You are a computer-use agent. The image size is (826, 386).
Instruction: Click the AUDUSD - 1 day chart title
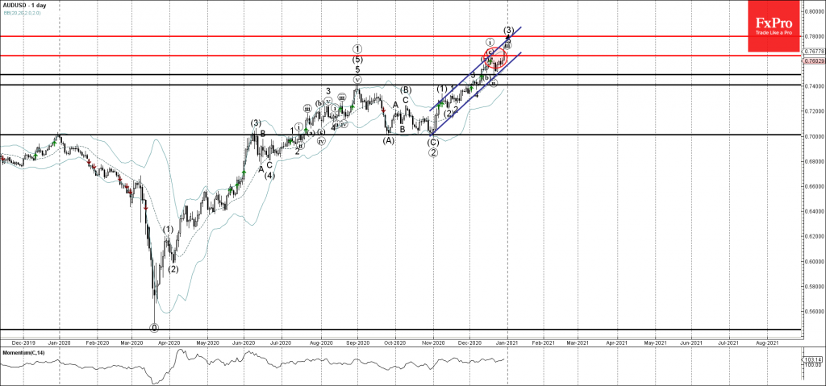point(25,6)
